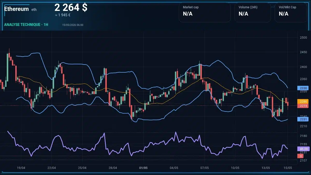This screenshot has width=311, height=175.
Task: Click the N/A value under Vol/Mkt Cap
Action: 284,14
